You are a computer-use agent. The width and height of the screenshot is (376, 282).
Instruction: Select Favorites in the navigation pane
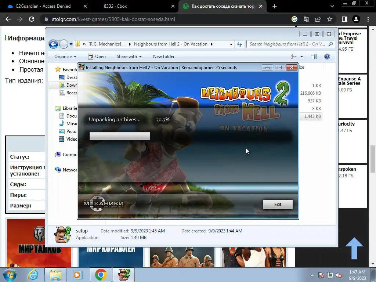coord(66,69)
